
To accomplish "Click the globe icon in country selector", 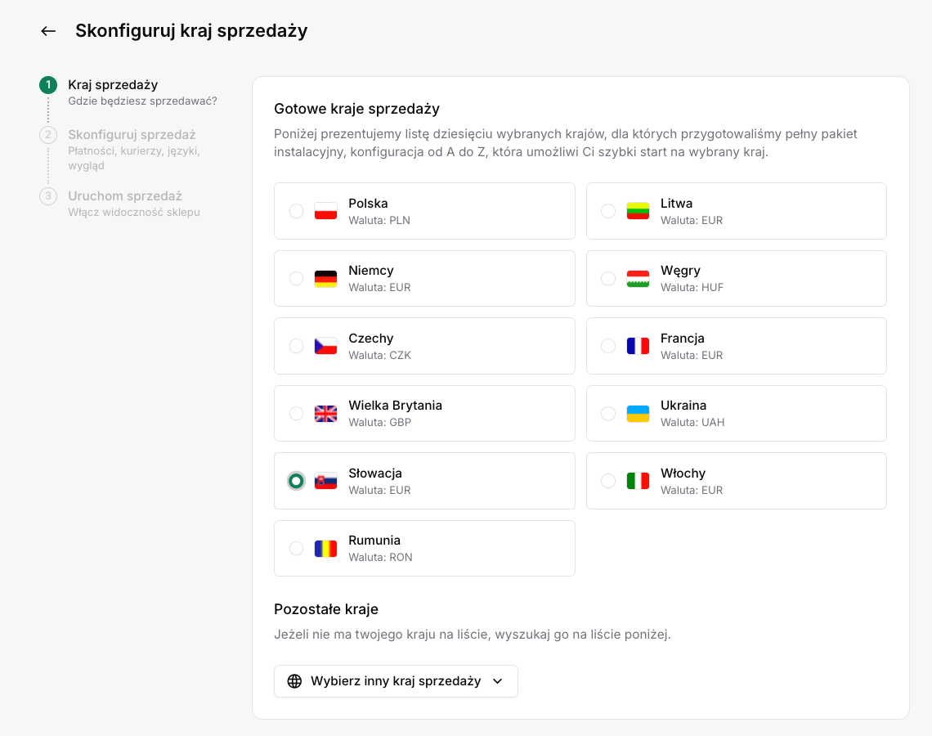I will click(x=294, y=681).
